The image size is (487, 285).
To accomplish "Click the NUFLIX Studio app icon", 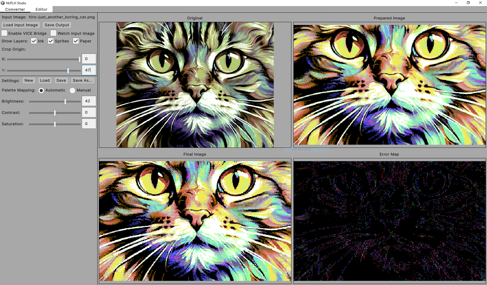I will (3, 3).
